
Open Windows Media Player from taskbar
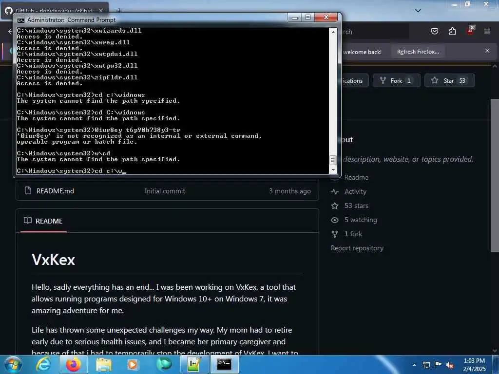133,364
